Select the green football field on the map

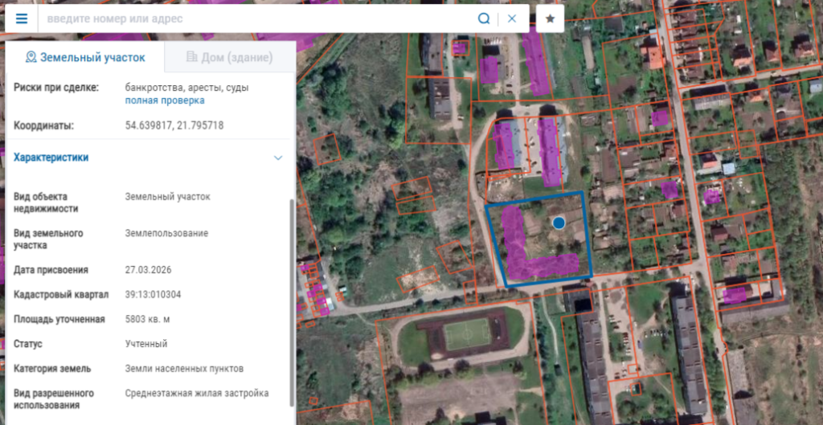(467, 333)
